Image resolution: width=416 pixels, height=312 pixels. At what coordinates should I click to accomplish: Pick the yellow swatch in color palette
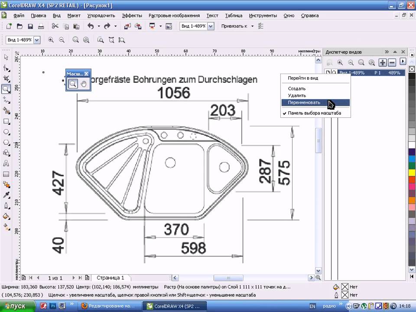tap(412, 172)
